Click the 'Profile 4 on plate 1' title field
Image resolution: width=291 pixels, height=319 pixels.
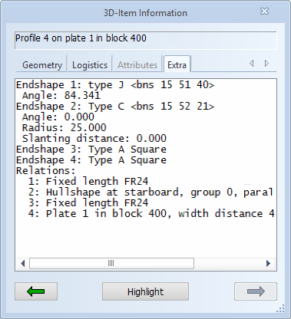[145, 40]
